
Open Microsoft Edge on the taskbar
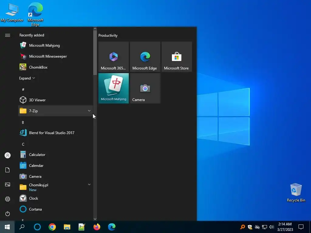pyautogui.click(x=112, y=227)
